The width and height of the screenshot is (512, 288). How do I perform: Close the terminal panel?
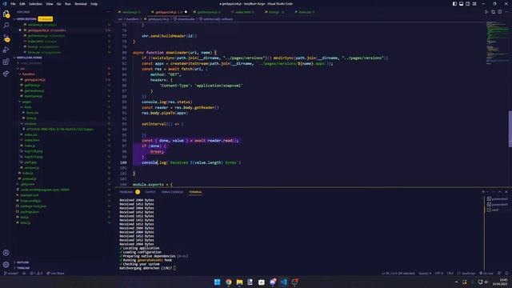[506, 192]
